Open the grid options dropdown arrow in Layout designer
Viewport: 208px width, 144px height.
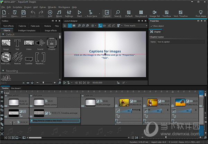pos(96,26)
